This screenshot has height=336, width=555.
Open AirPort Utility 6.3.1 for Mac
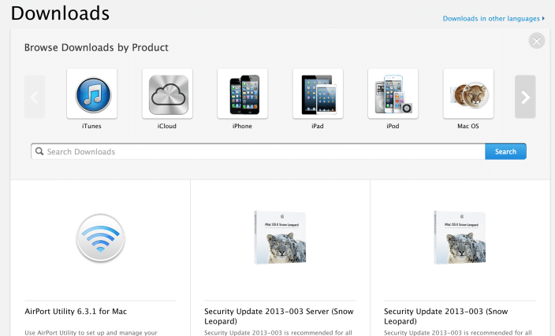pyautogui.click(x=76, y=312)
